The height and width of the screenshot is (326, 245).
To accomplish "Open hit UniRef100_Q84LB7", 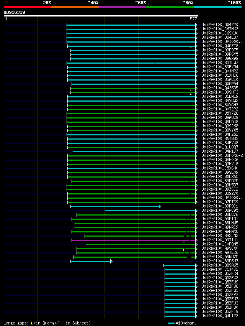I will click(220, 38).
